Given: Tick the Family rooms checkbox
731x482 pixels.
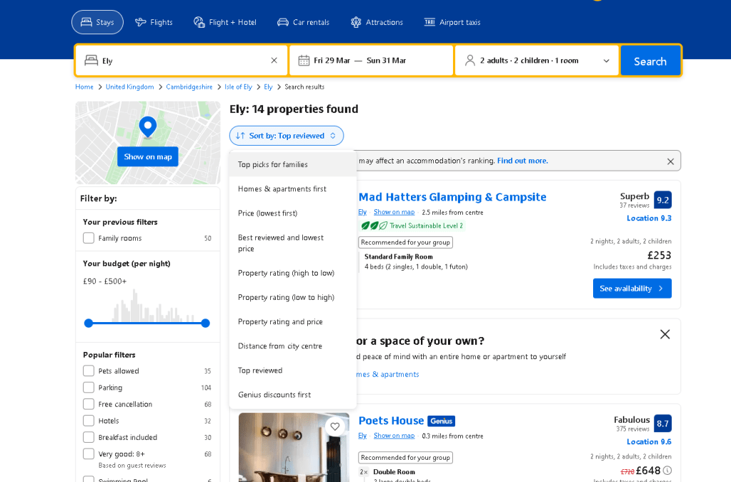Looking at the screenshot, I should tap(89, 238).
